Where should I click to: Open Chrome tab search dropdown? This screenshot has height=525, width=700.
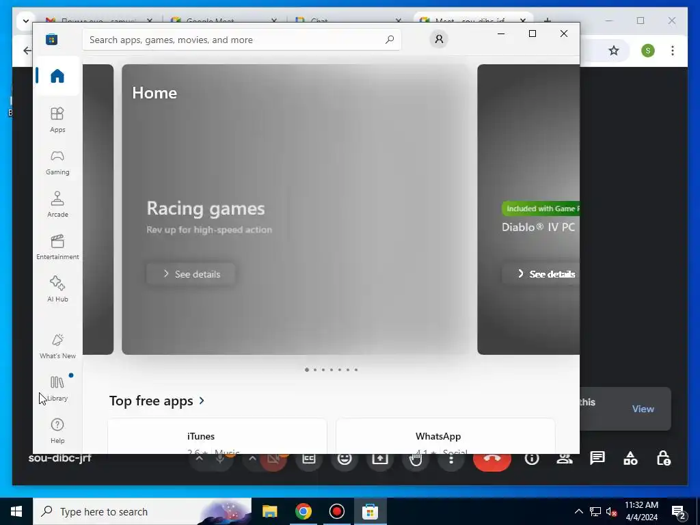pyautogui.click(x=26, y=21)
